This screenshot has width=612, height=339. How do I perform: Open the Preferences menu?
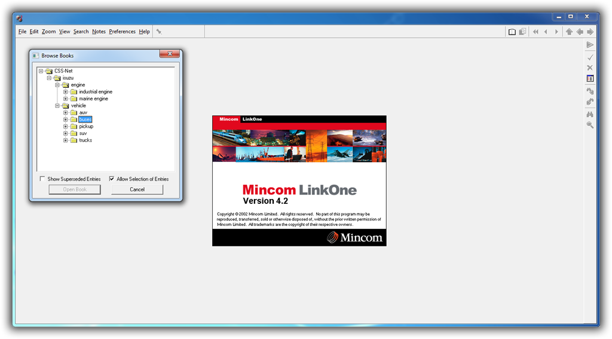[122, 32]
